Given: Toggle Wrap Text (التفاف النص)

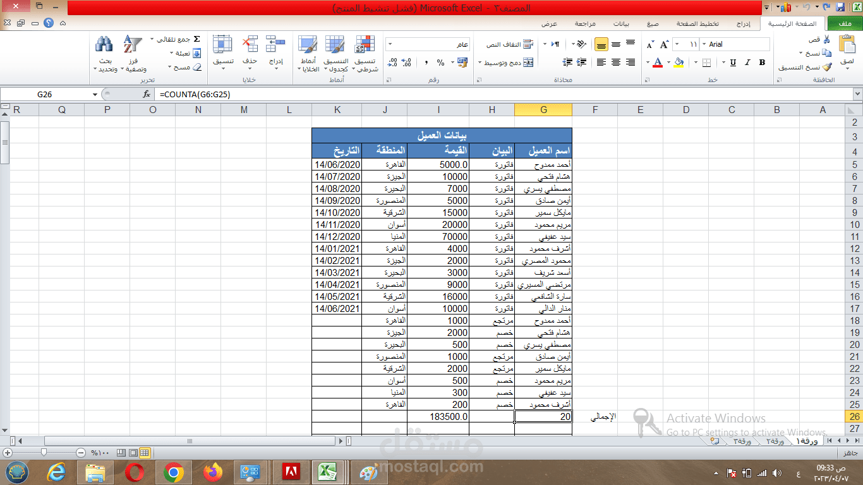Looking at the screenshot, I should [x=510, y=44].
